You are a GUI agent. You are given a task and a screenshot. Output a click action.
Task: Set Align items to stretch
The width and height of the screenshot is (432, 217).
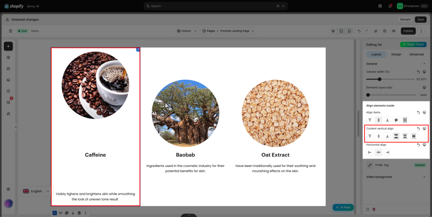(405, 120)
